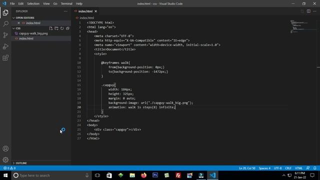This screenshot has width=320, height=180.
Task: Open the Help menu
Action: click(x=79, y=3)
